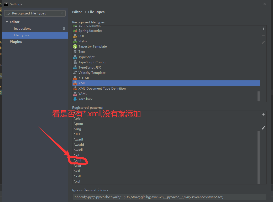273x202 pixels.
Task: Select Tapestry Template file type
Action: 166,46
